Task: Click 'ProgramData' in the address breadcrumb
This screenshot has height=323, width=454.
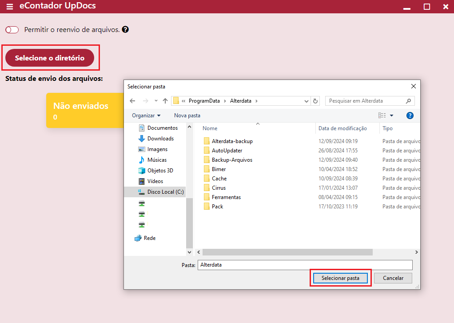Action: pyautogui.click(x=204, y=101)
